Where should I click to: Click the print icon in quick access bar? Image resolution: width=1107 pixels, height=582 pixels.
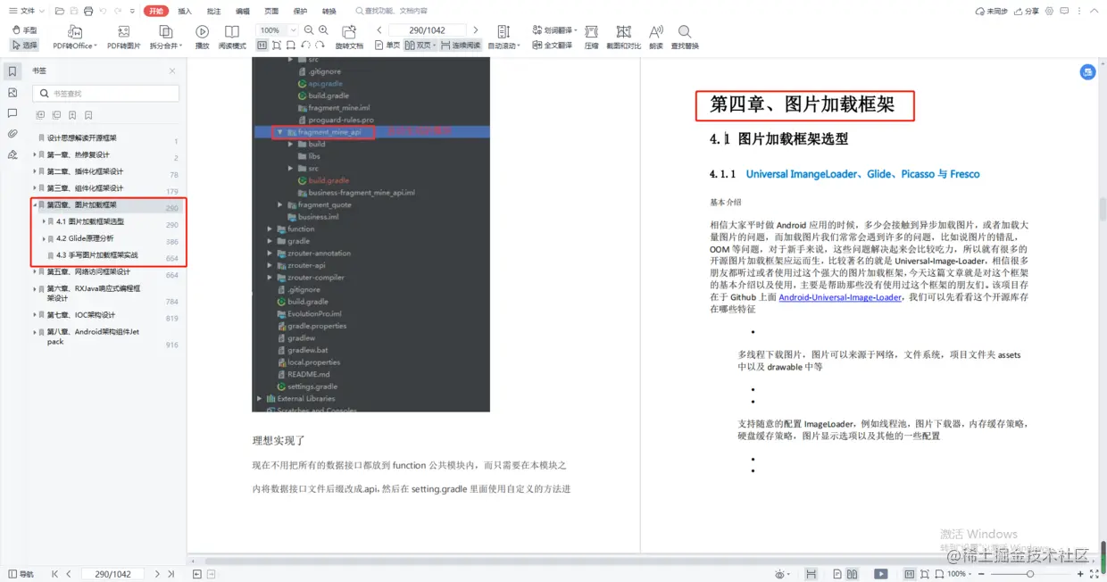(x=87, y=11)
